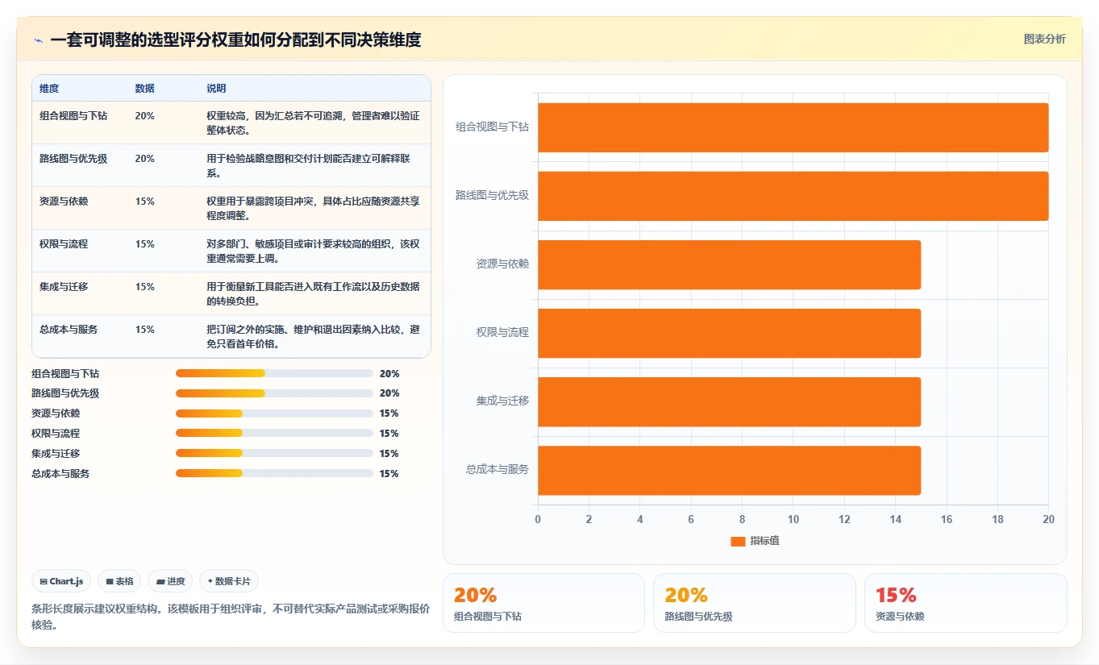Click the 路线图与优先级 progress bar

pyautogui.click(x=274, y=393)
